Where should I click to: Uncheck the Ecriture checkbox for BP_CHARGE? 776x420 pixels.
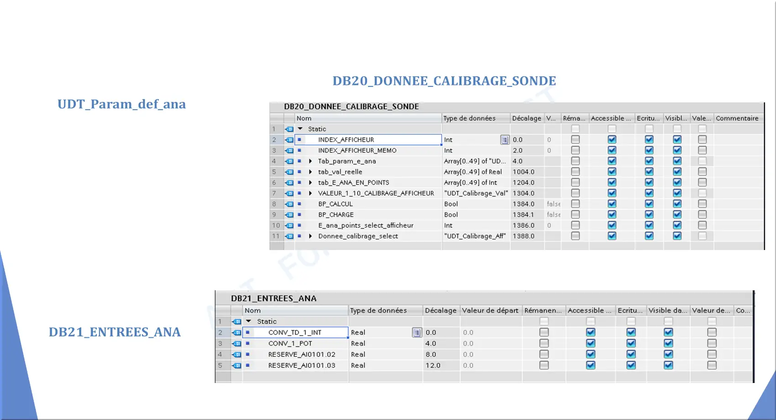tap(649, 215)
